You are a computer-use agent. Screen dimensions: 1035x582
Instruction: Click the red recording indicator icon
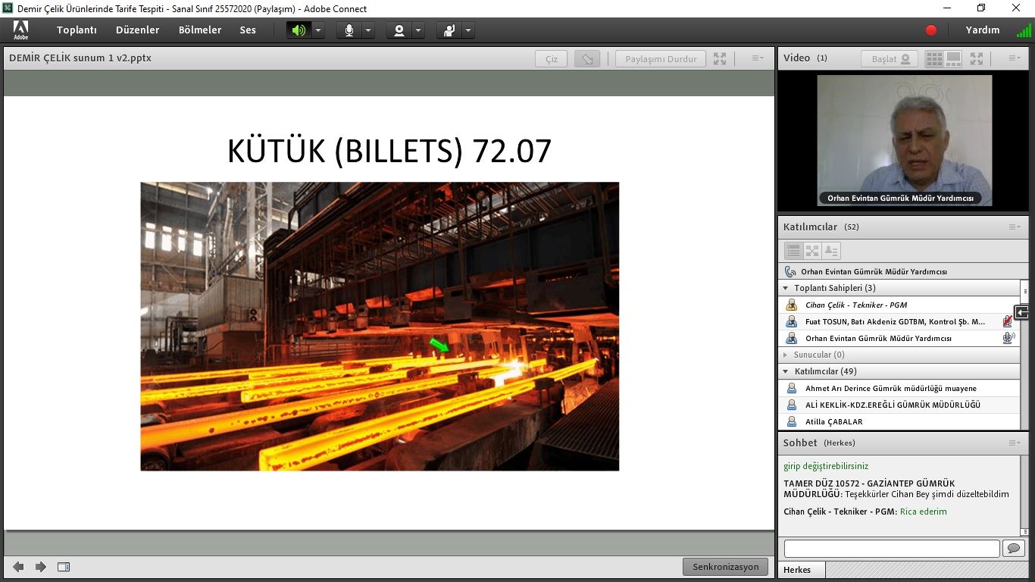coord(931,30)
